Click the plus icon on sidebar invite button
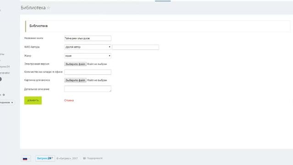Viewport: 293px width, 165px height. pos(12,103)
